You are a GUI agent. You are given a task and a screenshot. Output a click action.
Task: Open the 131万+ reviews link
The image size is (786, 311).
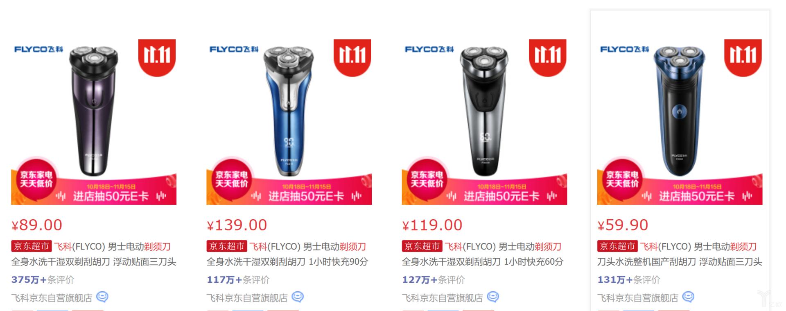click(x=628, y=280)
